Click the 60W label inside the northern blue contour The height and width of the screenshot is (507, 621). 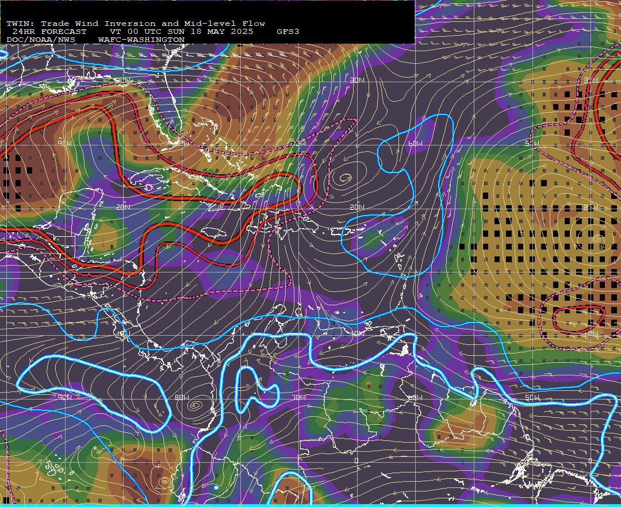pos(415,143)
